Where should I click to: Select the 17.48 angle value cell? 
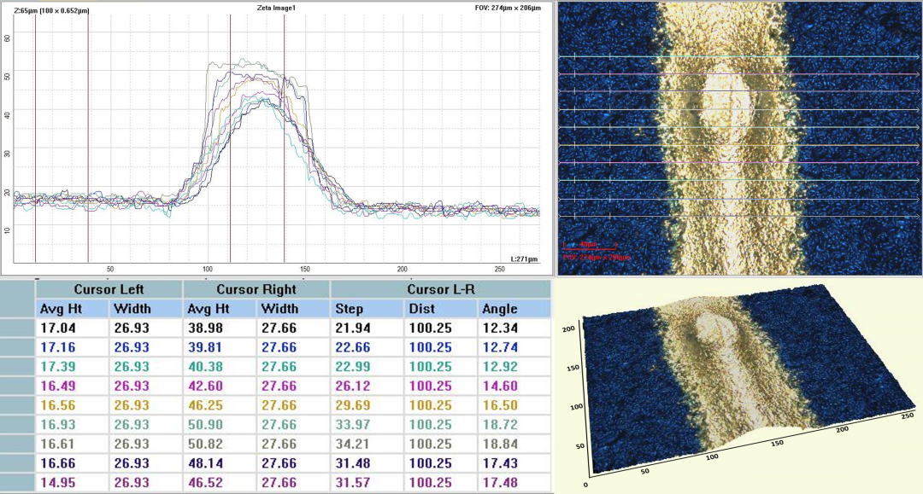click(514, 483)
